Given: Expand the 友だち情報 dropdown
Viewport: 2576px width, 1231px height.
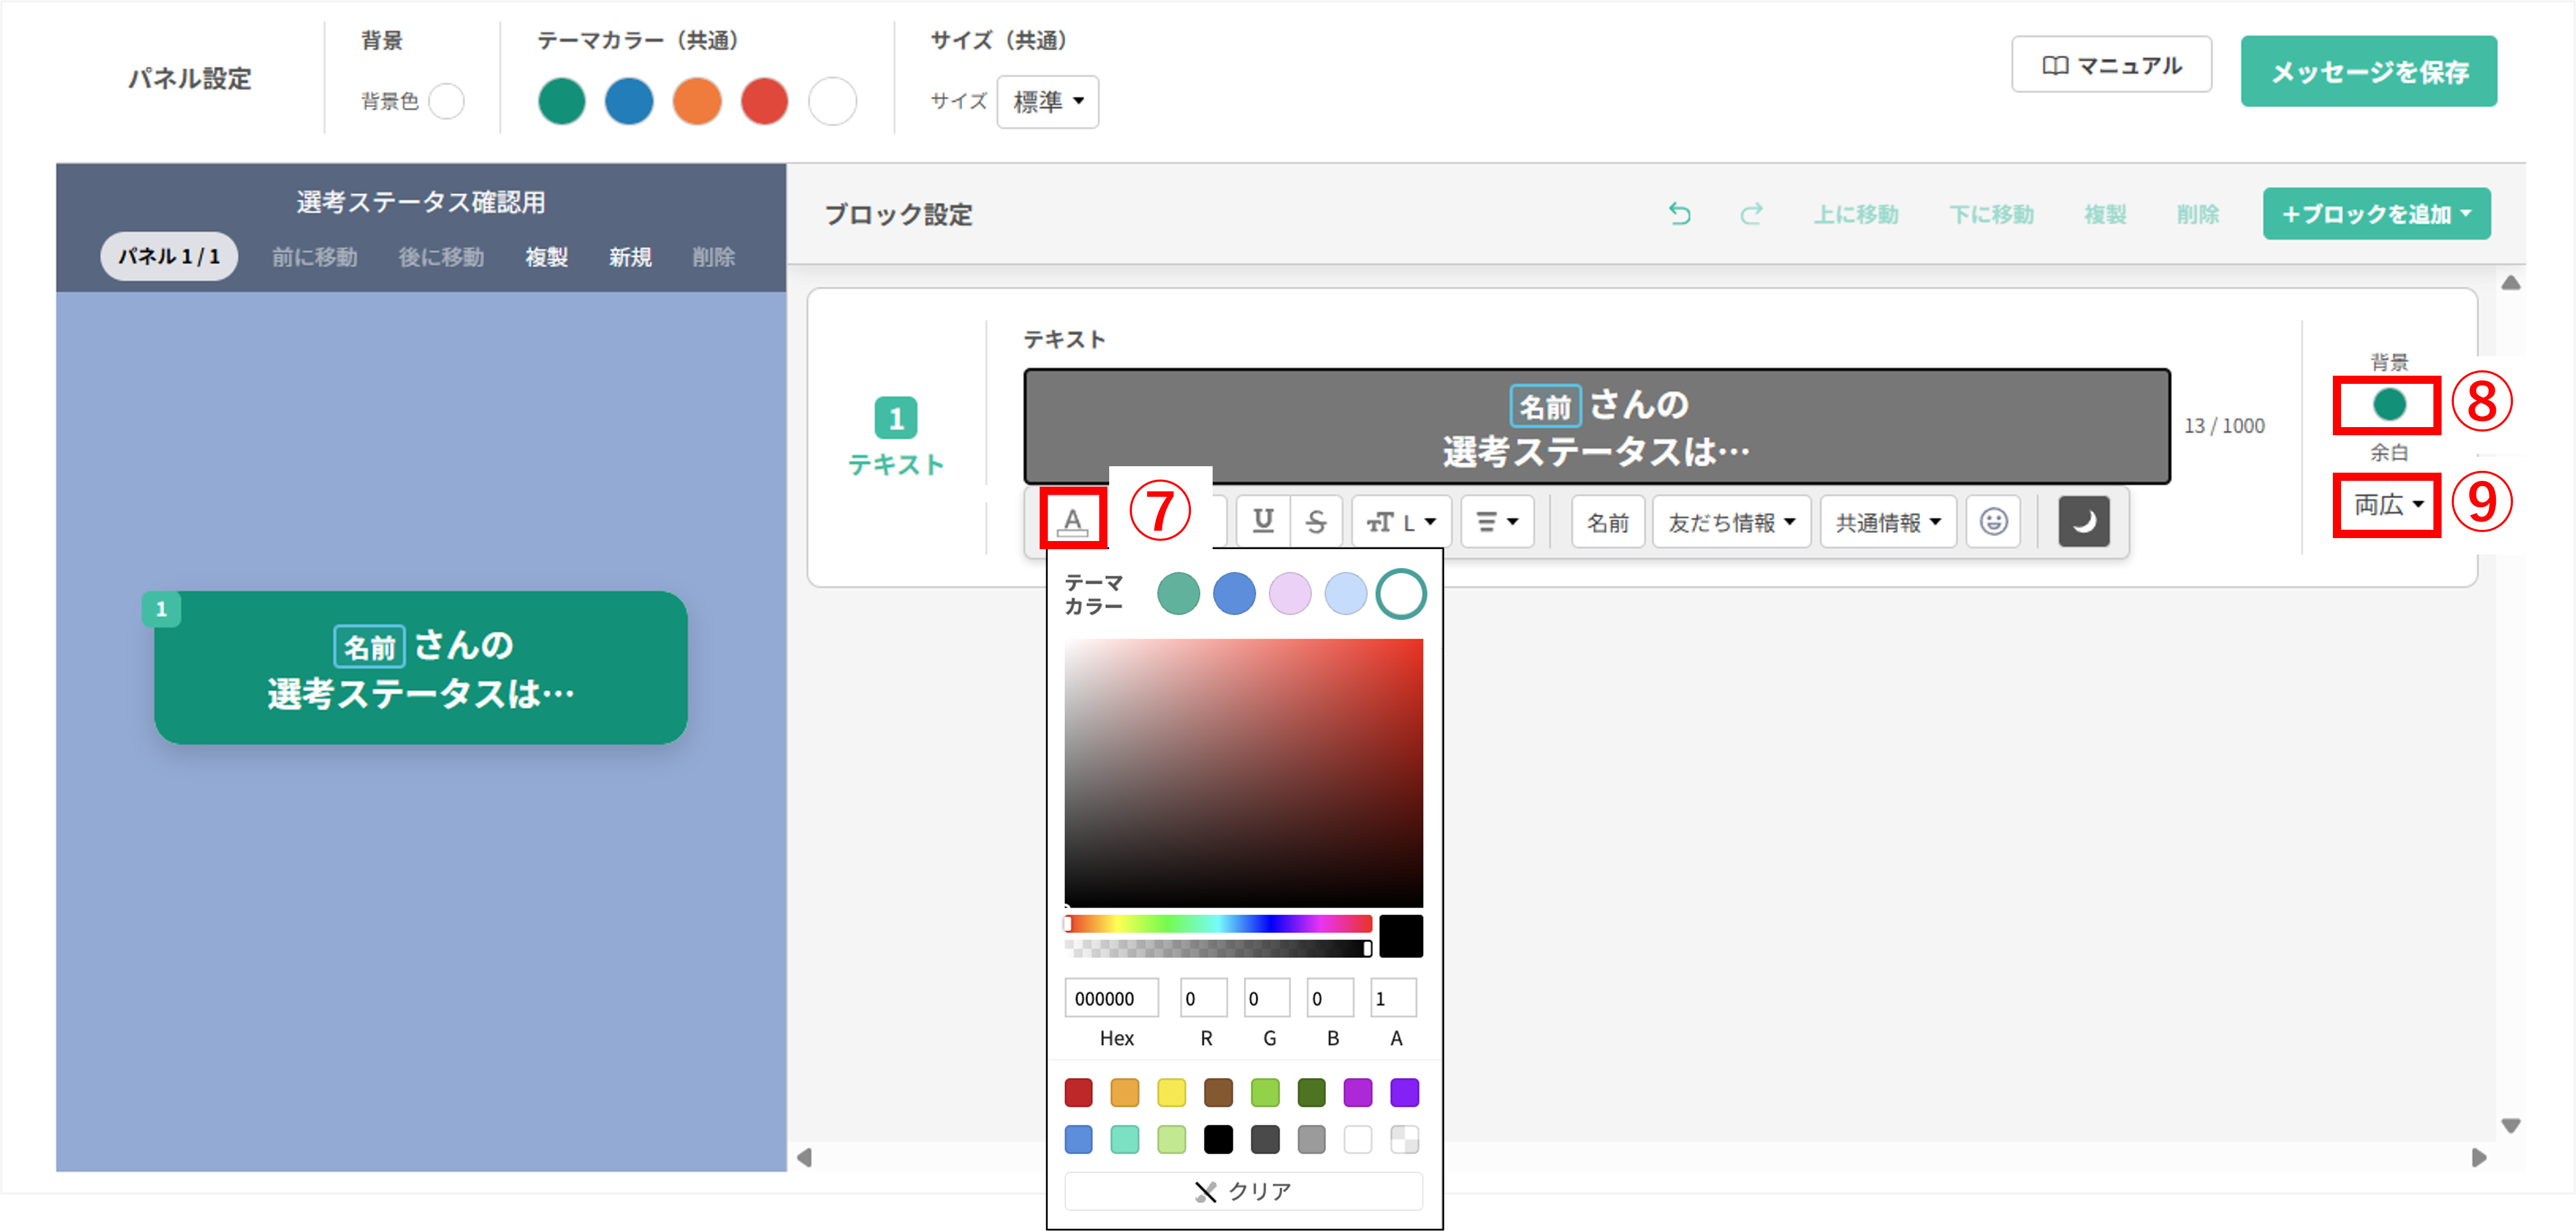Looking at the screenshot, I should (x=1730, y=520).
